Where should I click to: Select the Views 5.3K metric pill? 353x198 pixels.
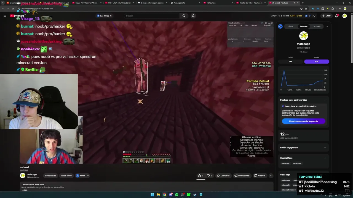[317, 62]
